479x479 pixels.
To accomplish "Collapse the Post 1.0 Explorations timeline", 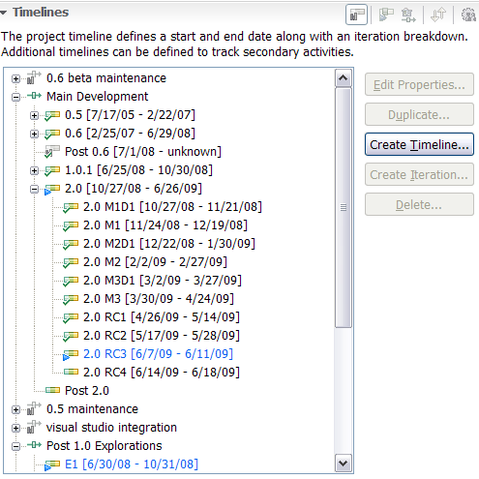I will tap(15, 446).
